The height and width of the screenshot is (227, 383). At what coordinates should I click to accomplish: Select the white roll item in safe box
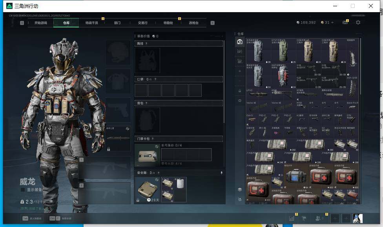180,183
